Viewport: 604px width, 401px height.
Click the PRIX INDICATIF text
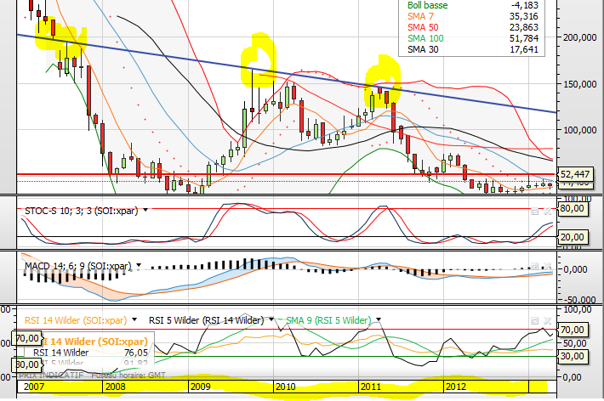(x=51, y=376)
